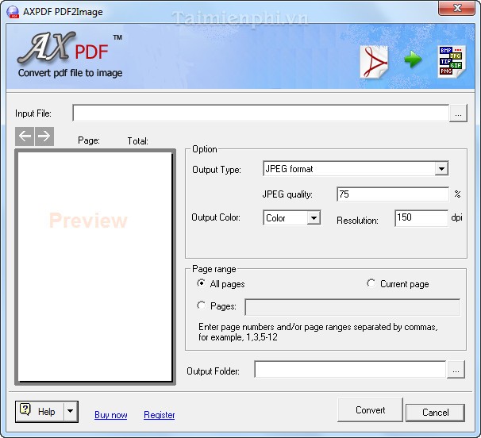The image size is (481, 438).
Task: Click the Output Folder text field
Action: 350,369
